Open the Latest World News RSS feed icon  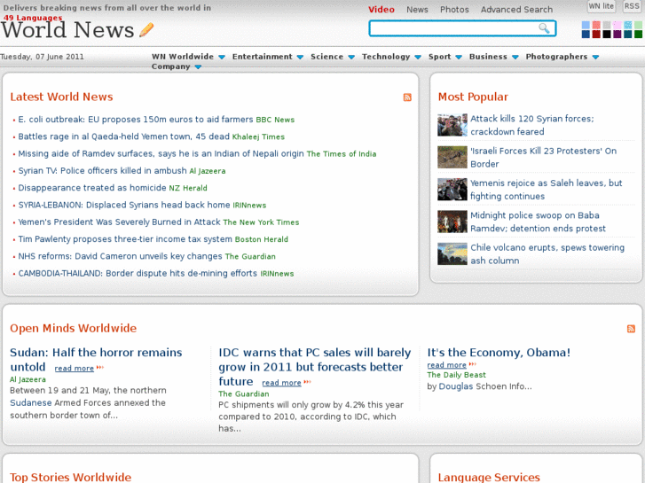[x=407, y=97]
